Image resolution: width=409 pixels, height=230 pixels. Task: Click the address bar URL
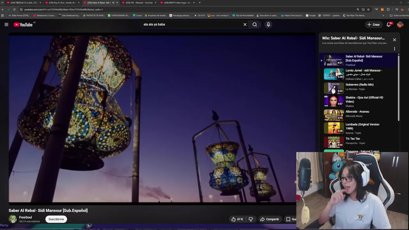64,10
